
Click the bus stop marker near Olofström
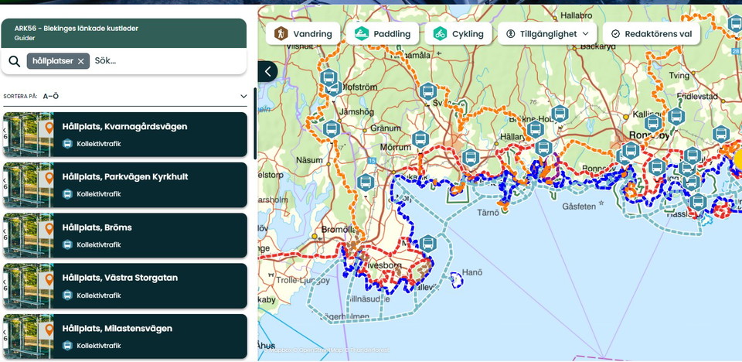tap(328, 77)
